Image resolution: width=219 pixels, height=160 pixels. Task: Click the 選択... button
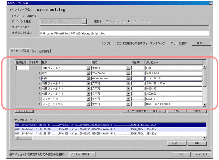pyautogui.click(x=201, y=43)
